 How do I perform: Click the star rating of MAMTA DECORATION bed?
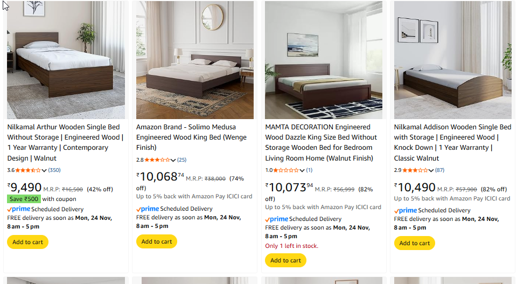(x=287, y=170)
